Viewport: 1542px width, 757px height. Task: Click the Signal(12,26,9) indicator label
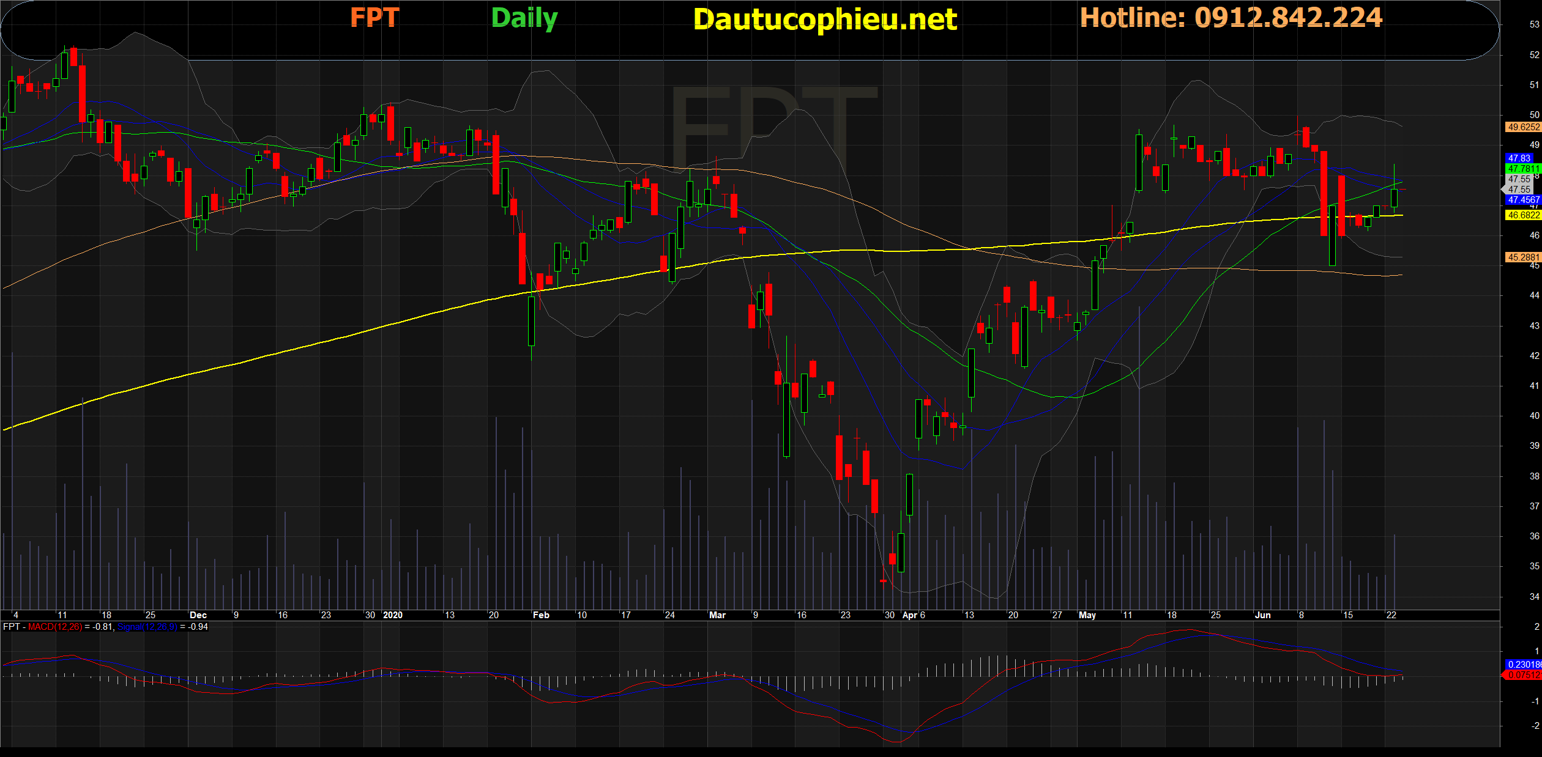tap(147, 627)
